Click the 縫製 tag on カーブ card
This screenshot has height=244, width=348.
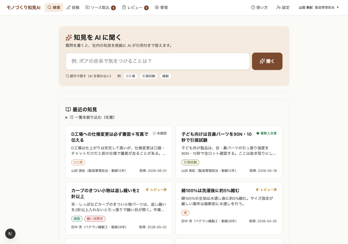click(x=77, y=219)
